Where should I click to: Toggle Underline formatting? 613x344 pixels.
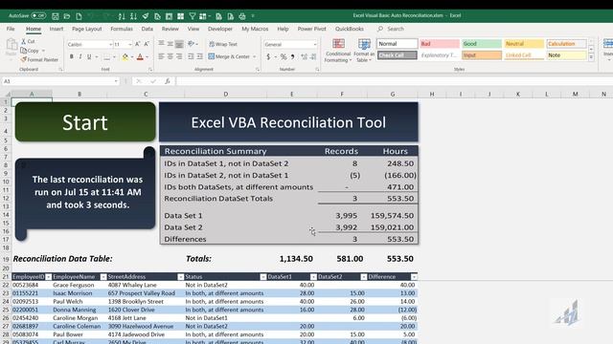pos(89,57)
